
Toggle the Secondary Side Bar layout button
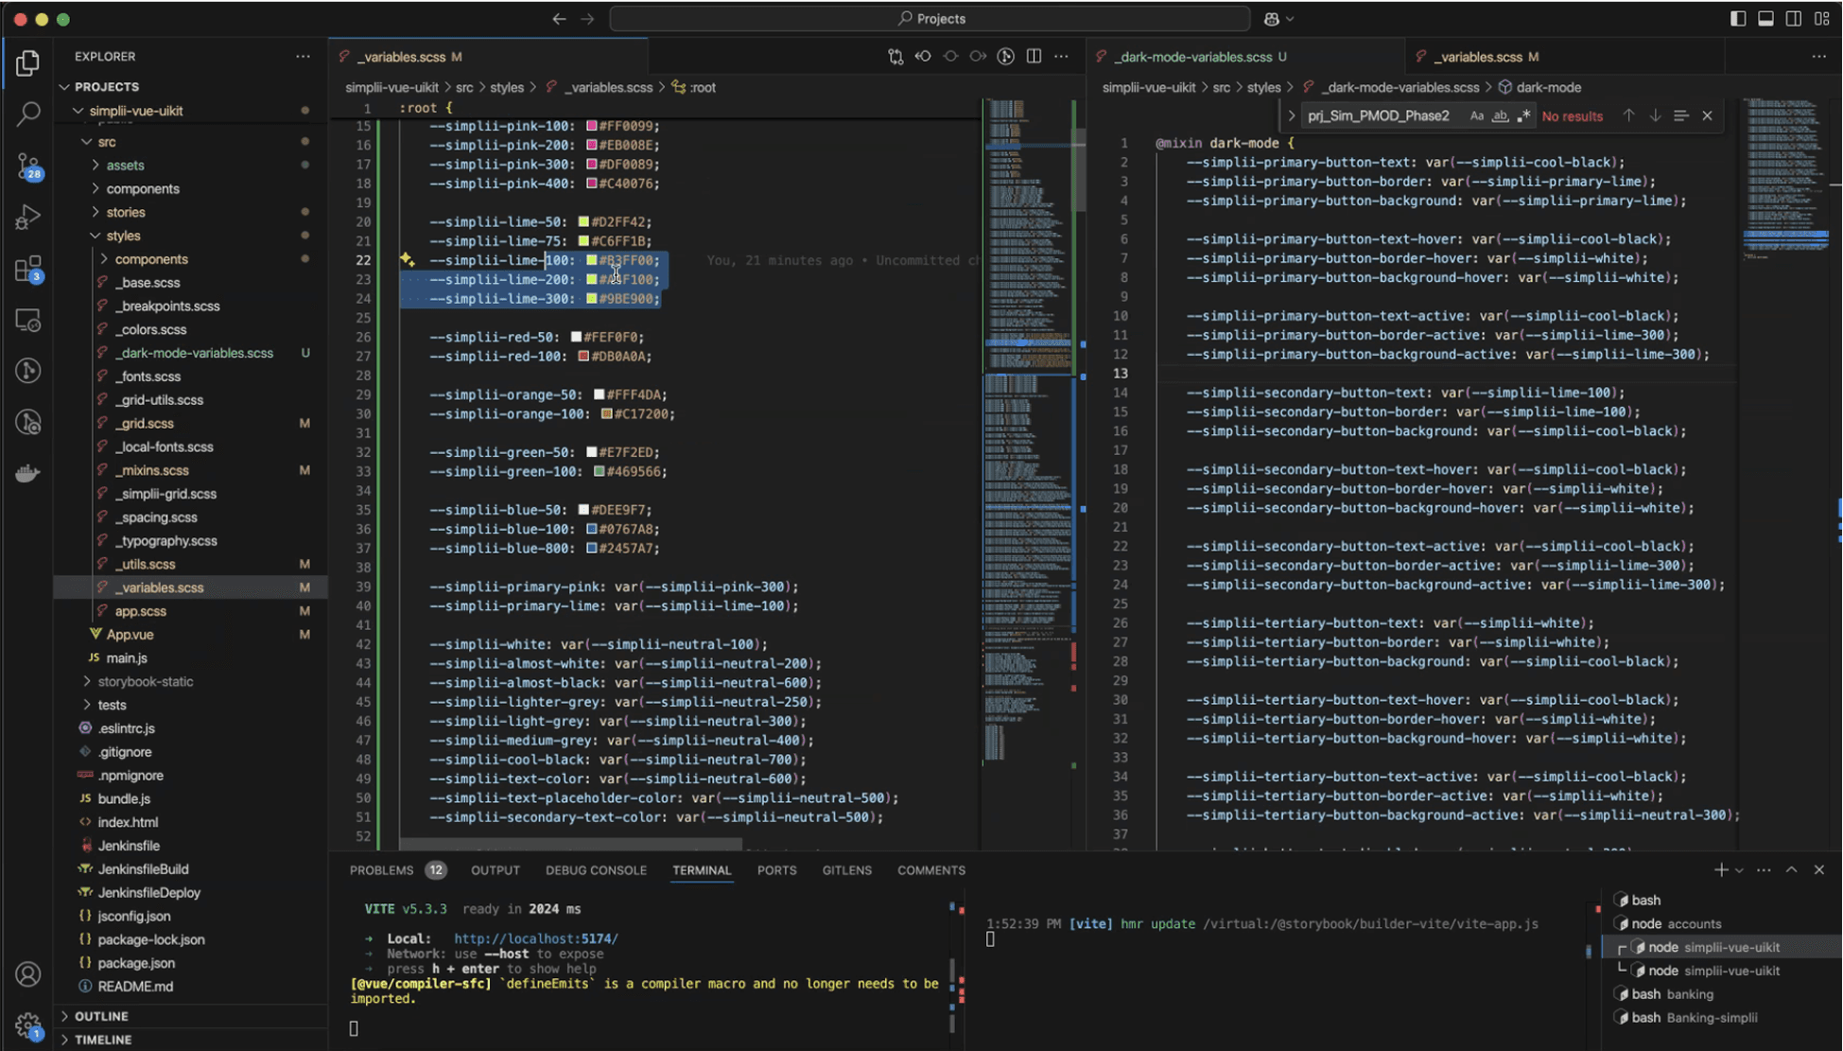coord(1793,19)
